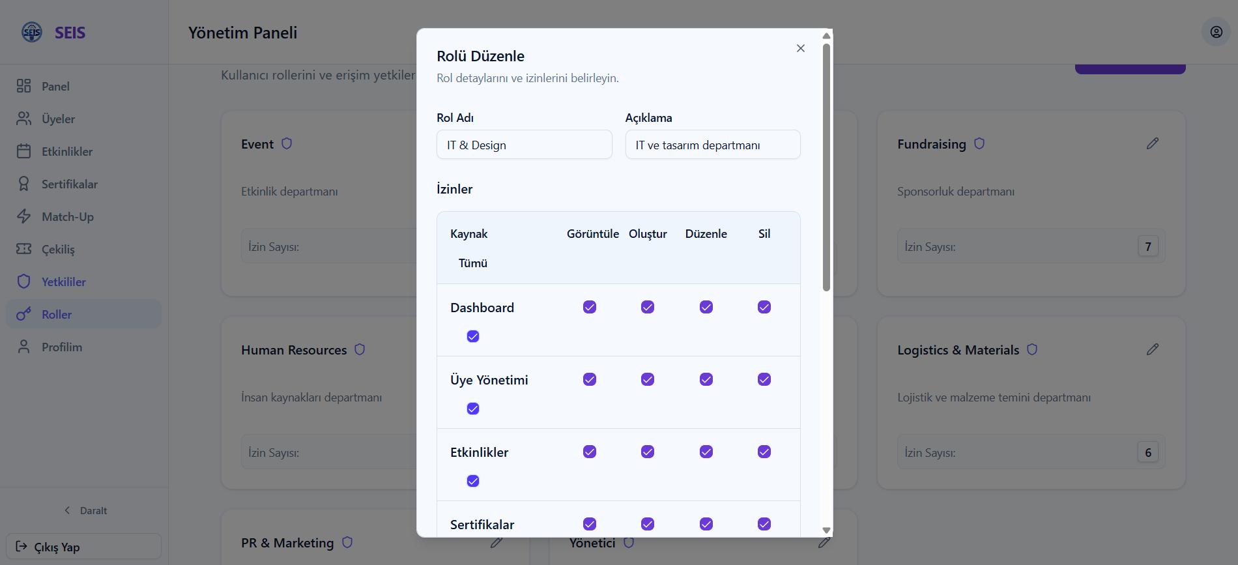
Task: Collapse the sidebar with Daralt
Action: tap(85, 510)
